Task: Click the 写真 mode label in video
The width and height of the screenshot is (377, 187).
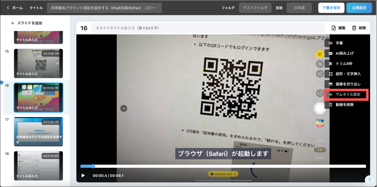Action: pos(320,150)
